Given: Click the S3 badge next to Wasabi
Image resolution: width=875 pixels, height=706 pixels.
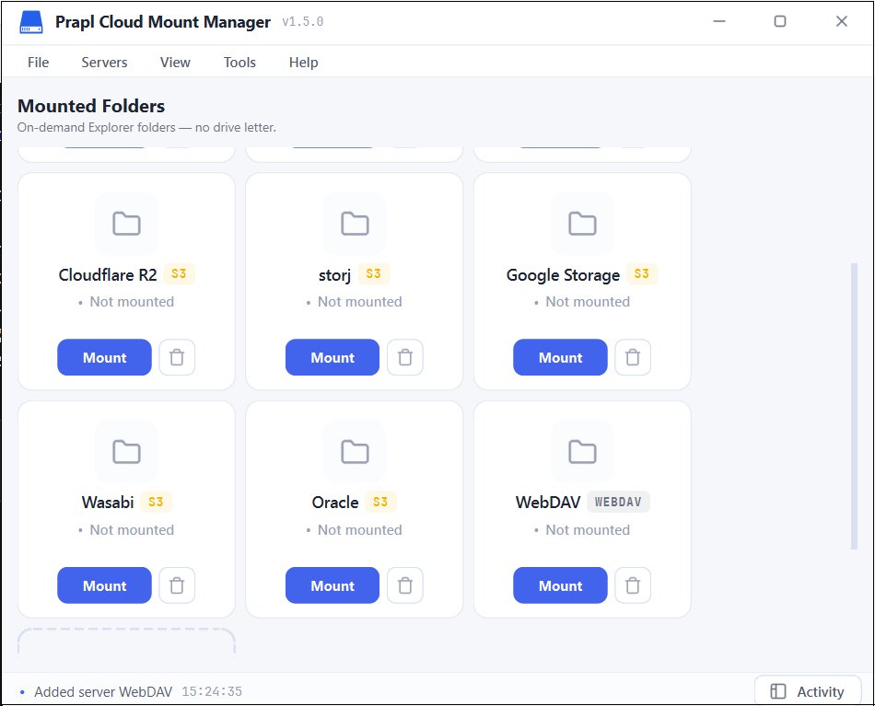Looking at the screenshot, I should pyautogui.click(x=156, y=502).
